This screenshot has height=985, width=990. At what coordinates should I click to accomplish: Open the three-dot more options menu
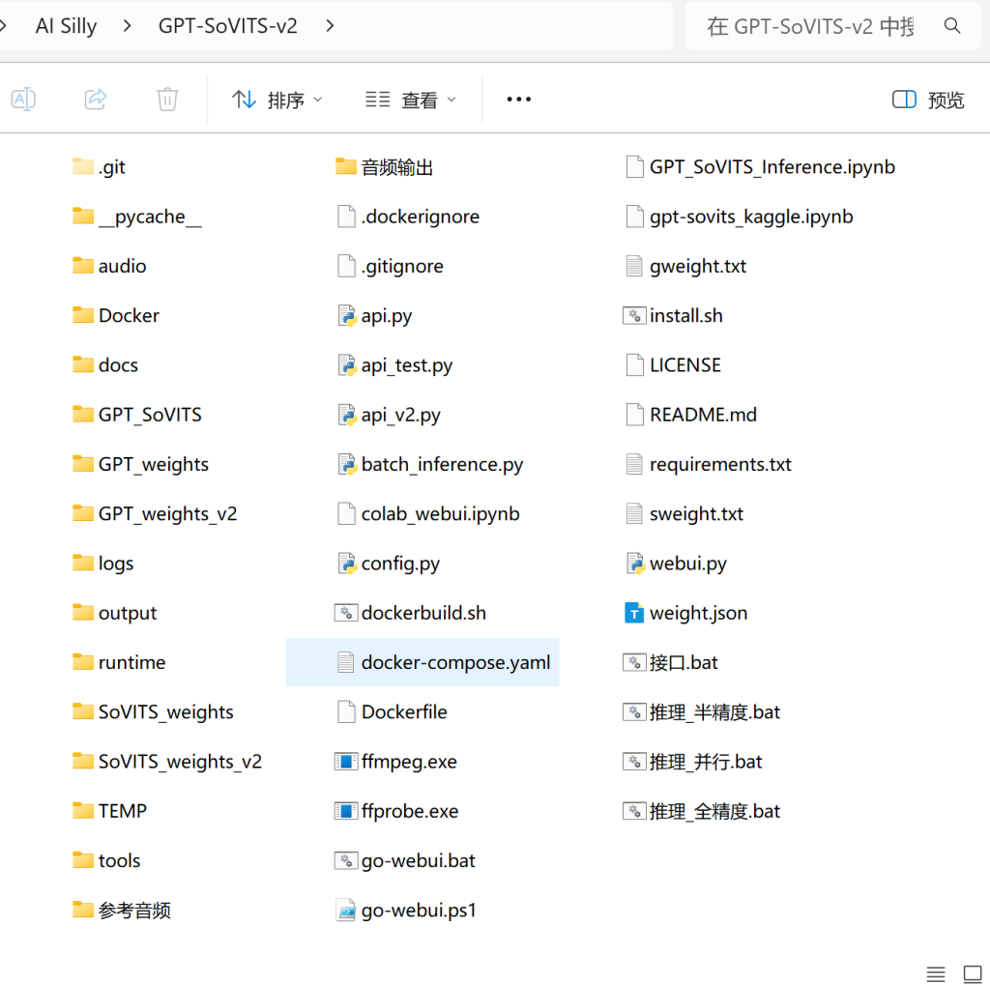[518, 100]
